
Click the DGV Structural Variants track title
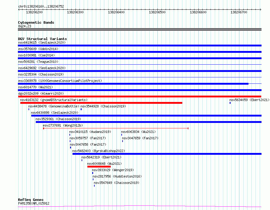pos(42,39)
